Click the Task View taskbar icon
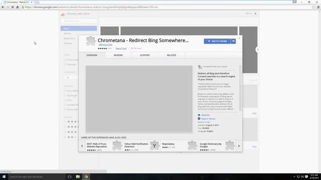The width and height of the screenshot is (321, 180). pos(70,176)
